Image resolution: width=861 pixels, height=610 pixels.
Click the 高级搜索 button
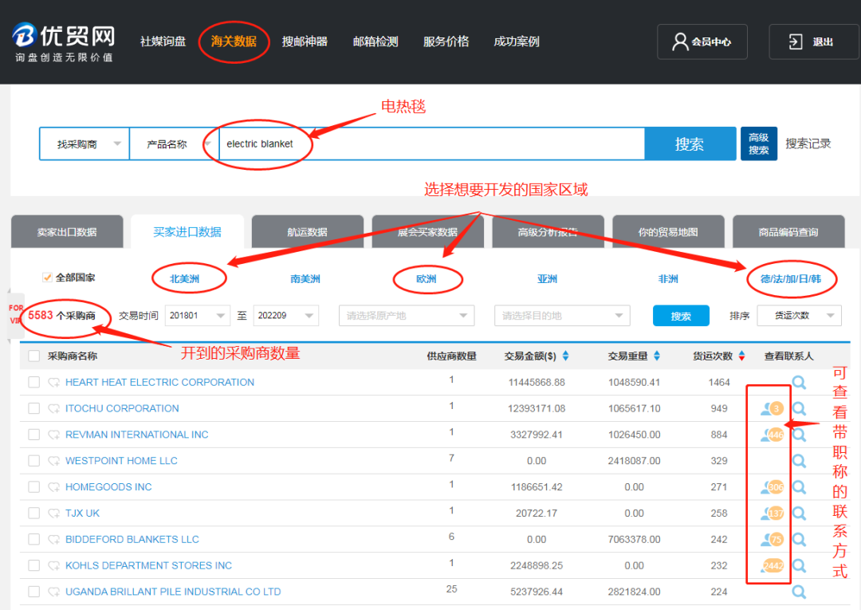click(758, 144)
